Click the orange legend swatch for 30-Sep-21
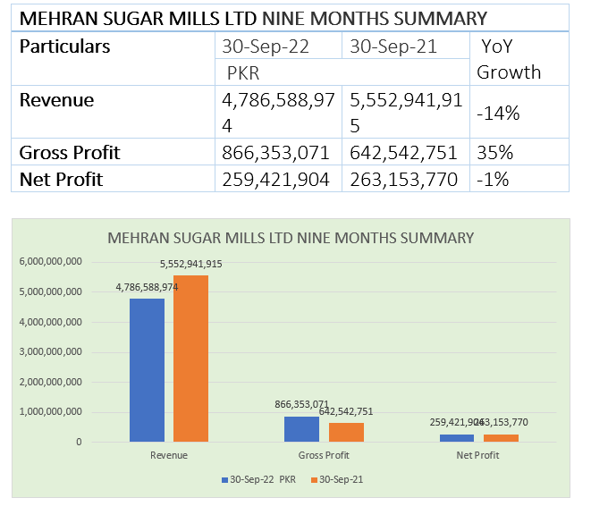The image size is (591, 515). coord(314,480)
